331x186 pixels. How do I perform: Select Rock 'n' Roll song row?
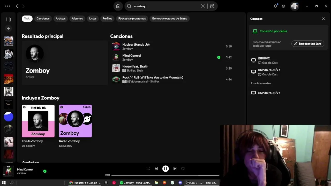coord(173,80)
